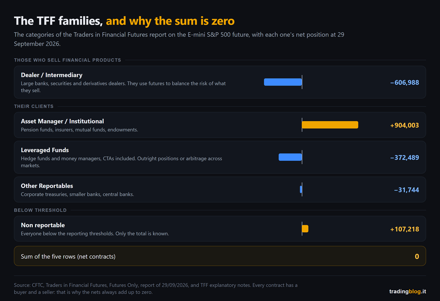Click the −31,744 net position value
Viewport: 440px width, 301px height.
click(406, 190)
